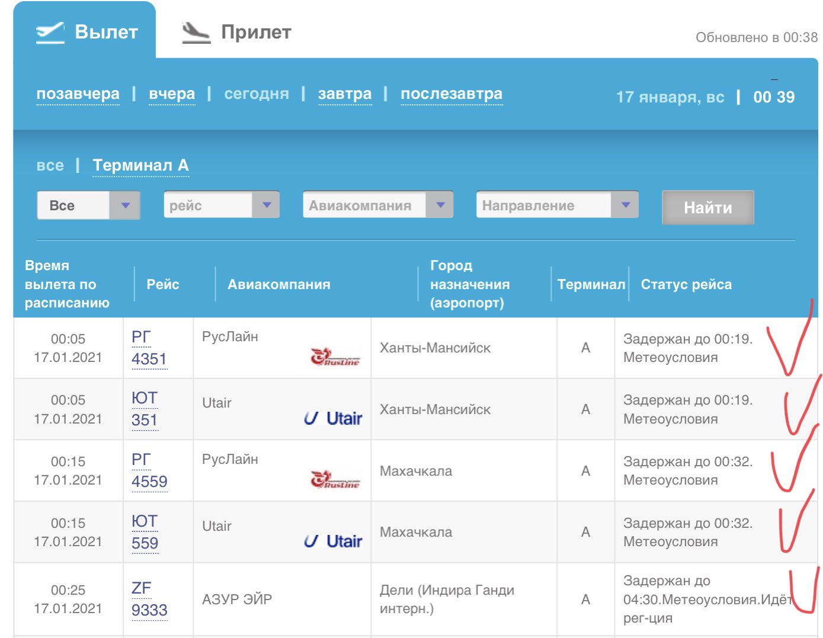823x638 pixels.
Task: Open flight ZF 9333 details
Action: (x=149, y=599)
